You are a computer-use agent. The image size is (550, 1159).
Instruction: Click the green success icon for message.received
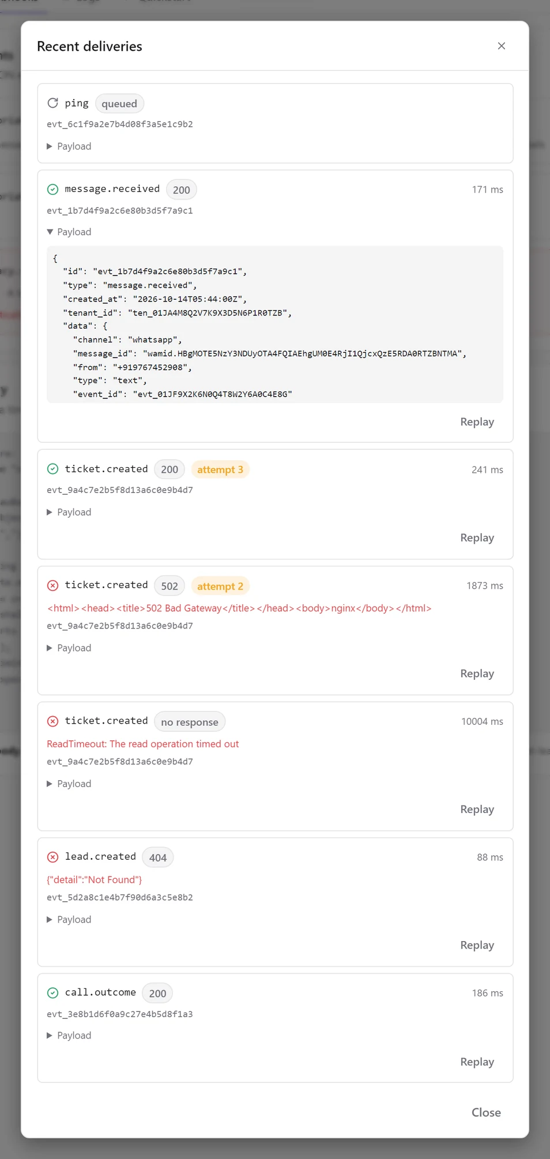[52, 189]
